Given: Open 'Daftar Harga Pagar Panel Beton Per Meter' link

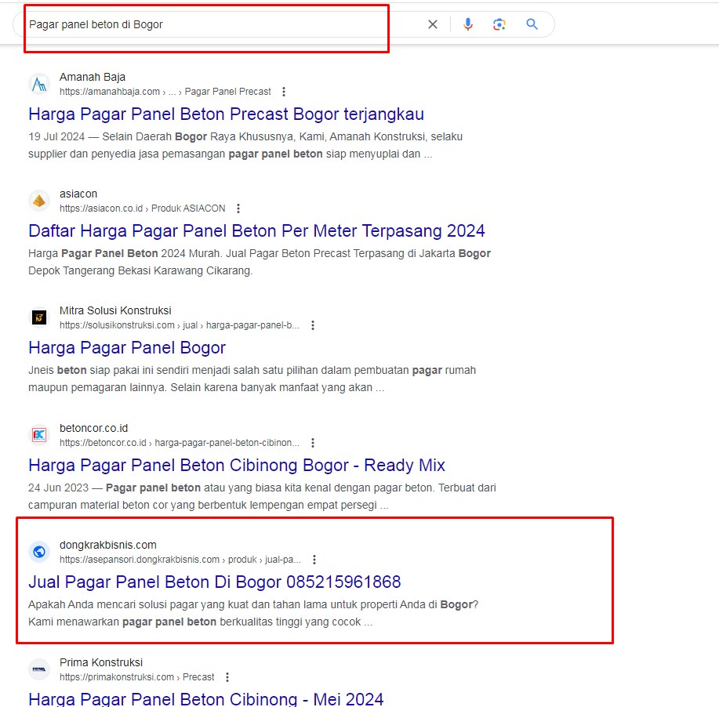Looking at the screenshot, I should click(x=256, y=231).
